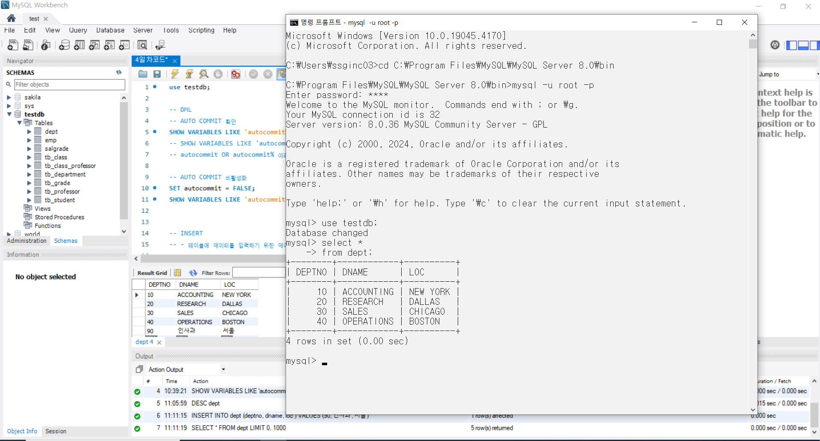Screen dimensions: 820x441
Task: Click the query editor horizontal scrollbar
Action: (214, 259)
